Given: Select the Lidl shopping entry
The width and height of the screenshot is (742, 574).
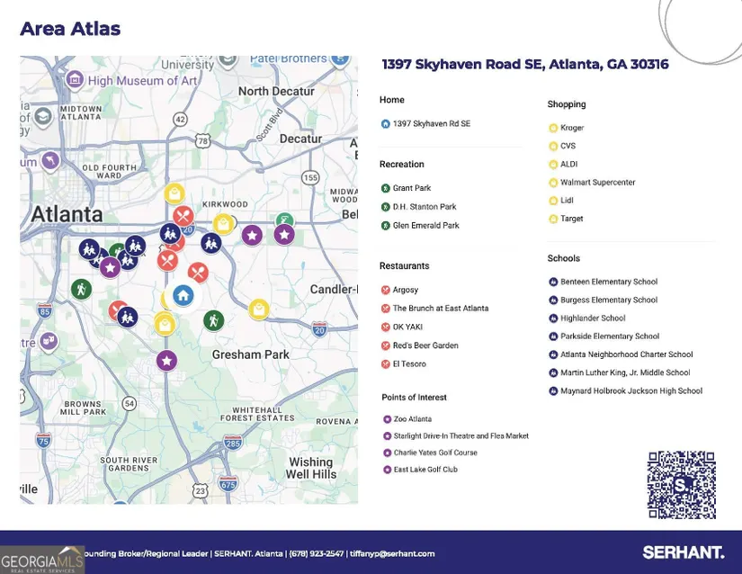Looking at the screenshot, I should (x=561, y=200).
